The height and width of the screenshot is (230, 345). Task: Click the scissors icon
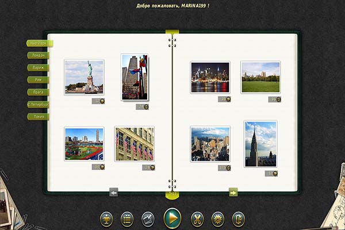[197, 219]
